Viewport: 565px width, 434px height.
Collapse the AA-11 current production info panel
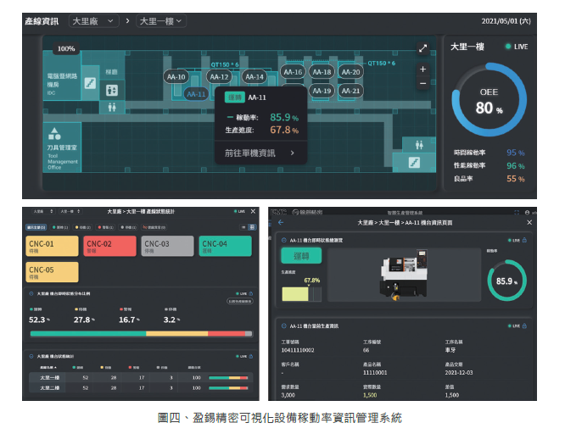(x=284, y=326)
